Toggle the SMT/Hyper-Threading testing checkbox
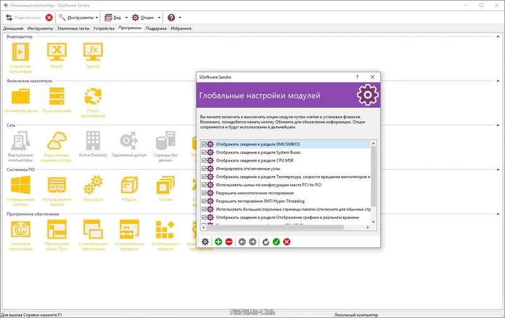Screen dimensions: 505x318 pos(204,201)
